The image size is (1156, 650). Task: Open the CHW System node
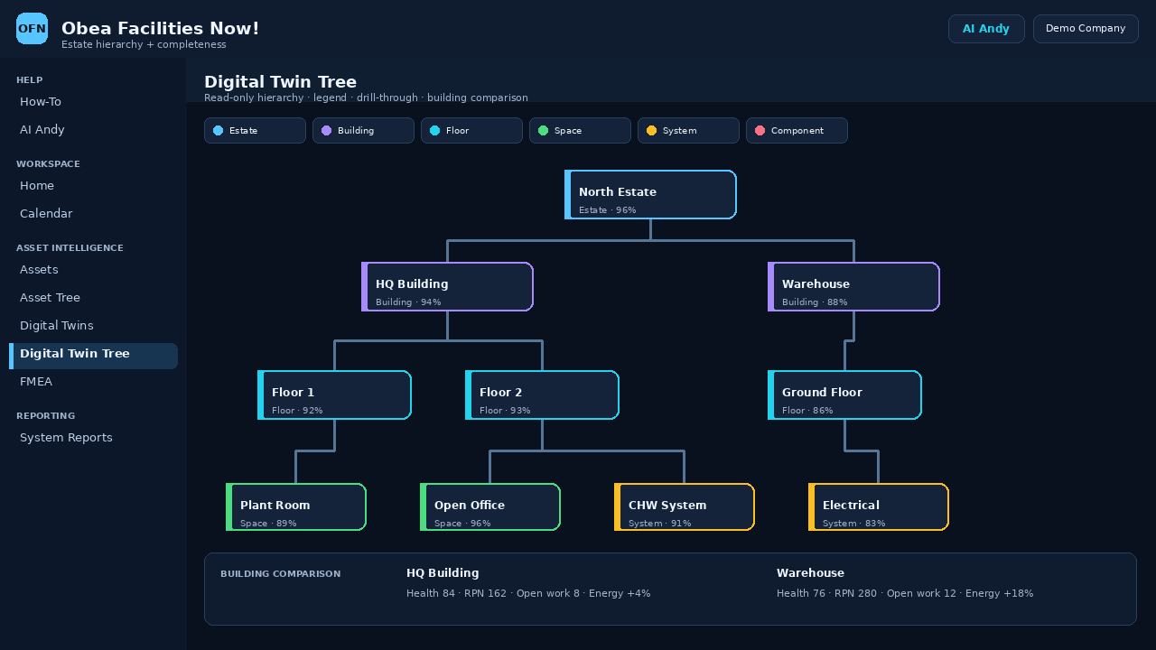coord(685,507)
